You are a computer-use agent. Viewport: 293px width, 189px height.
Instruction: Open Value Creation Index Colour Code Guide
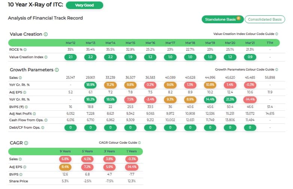[x=245, y=34]
